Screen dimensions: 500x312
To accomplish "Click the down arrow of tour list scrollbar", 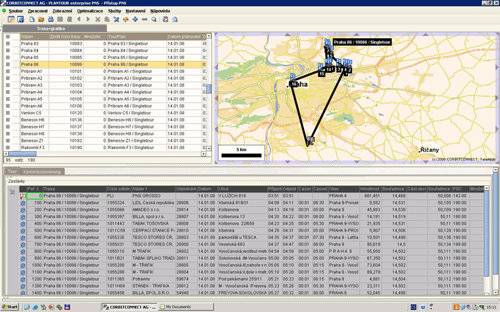I will coord(209,148).
